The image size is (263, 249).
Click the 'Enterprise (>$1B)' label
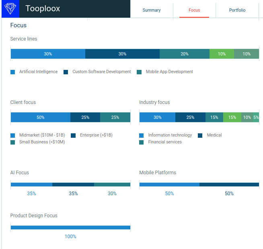click(96, 135)
